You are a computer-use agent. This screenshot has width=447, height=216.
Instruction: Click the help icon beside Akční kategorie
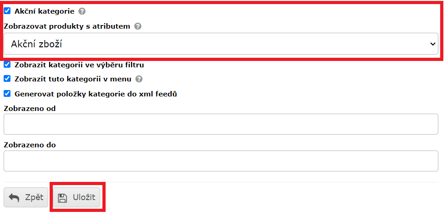click(x=81, y=11)
